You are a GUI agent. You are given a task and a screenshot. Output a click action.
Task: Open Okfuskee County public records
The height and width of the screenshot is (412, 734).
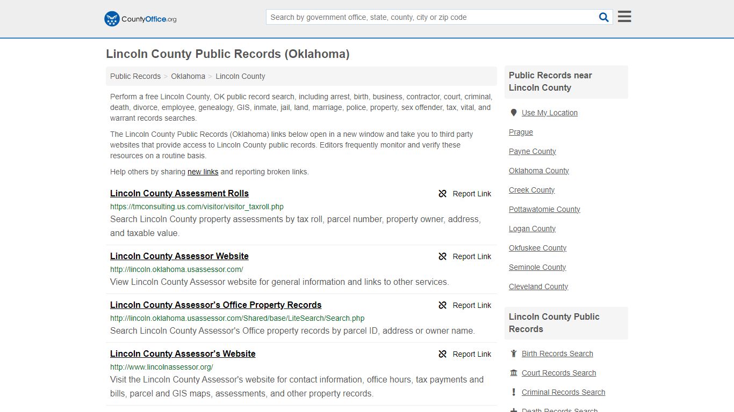(x=538, y=248)
